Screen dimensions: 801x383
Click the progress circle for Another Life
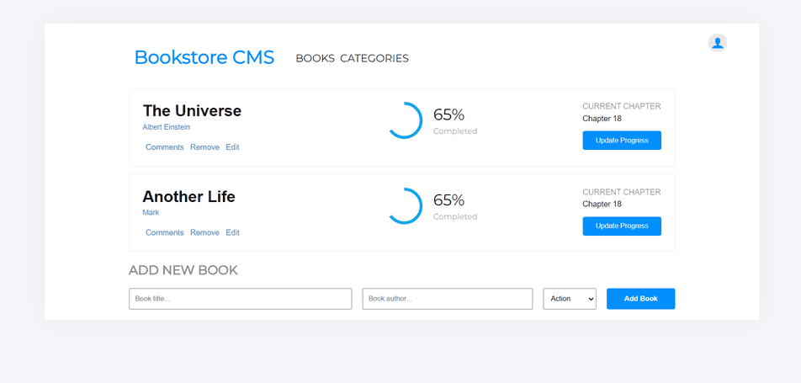coord(405,206)
